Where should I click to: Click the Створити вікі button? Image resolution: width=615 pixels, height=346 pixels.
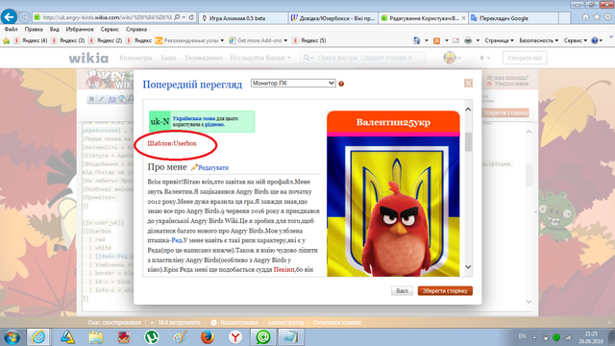(525, 58)
